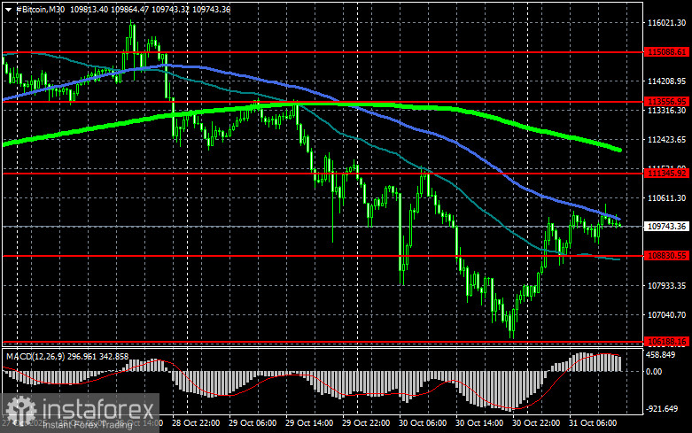Click the blue moving average line end
Image resolution: width=692 pixels, height=433 pixels.
pos(618,219)
